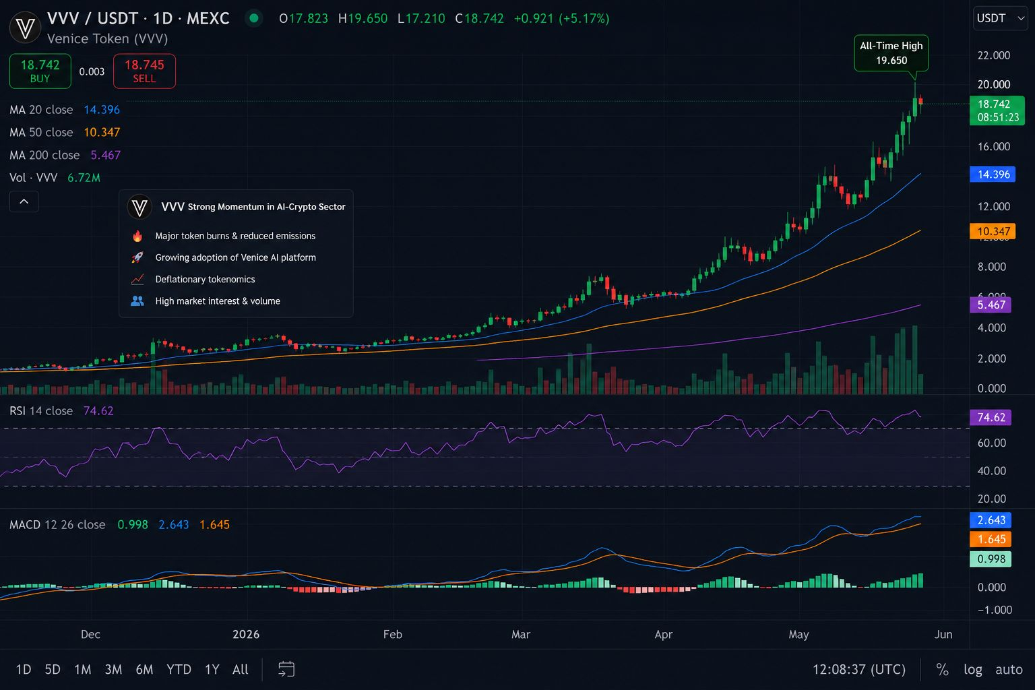Click the All-Time High 19.650 label
Screen dimensions: 1035x690
pos(891,53)
